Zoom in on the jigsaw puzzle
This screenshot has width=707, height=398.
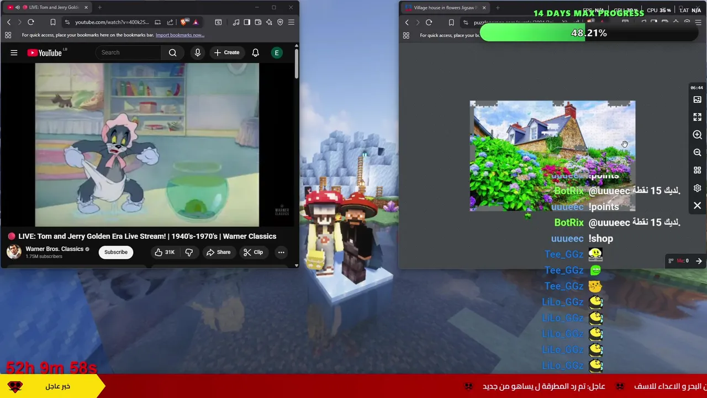tap(697, 135)
